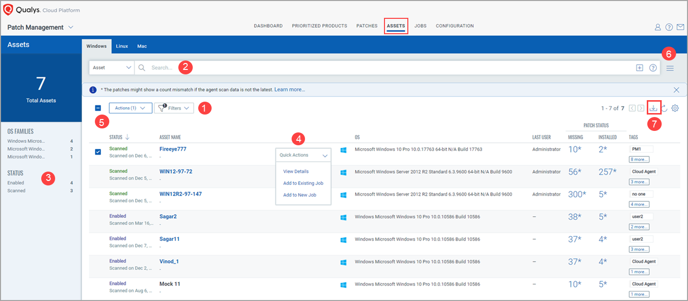Image resolution: width=688 pixels, height=301 pixels.
Task: Click the plus icon in search bar
Action: [x=640, y=67]
